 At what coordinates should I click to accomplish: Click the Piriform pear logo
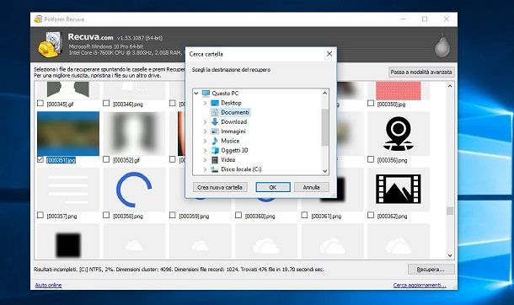442,45
